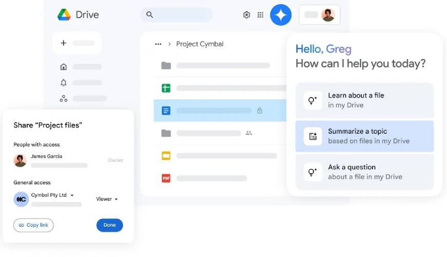
Task: Choose Learn about a file suggestion
Action: point(364,100)
